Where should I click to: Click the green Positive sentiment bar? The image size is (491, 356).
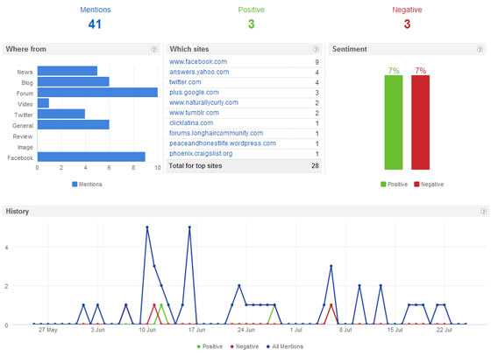394,122
